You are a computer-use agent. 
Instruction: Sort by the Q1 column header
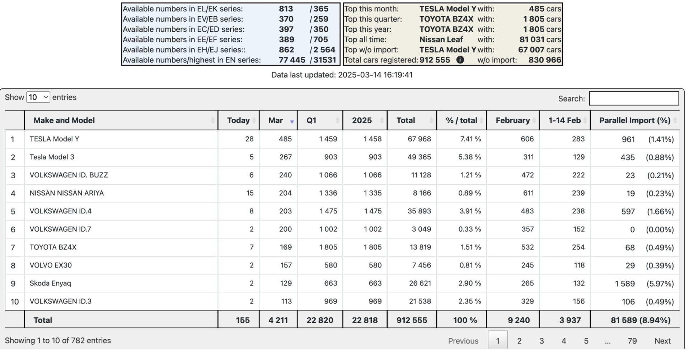pos(311,120)
